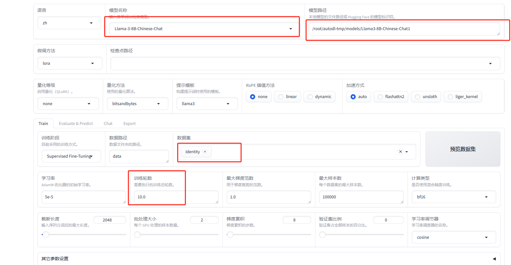
Task: Select the linear RoPE option
Action: pos(281,97)
